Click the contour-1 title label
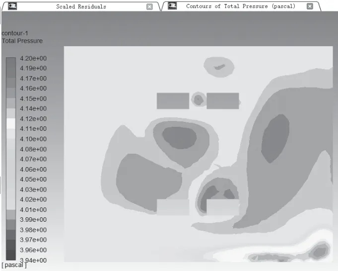 [x=15, y=33]
